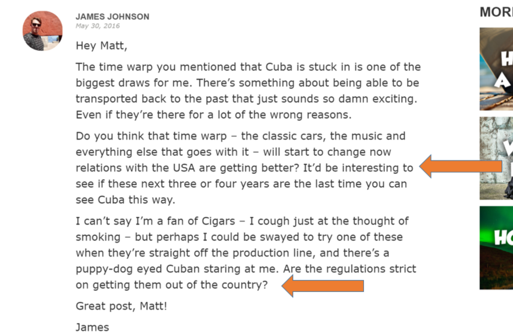Open the green aurora sidebar thumbnail
The width and height of the screenshot is (513, 335).
[x=496, y=248]
